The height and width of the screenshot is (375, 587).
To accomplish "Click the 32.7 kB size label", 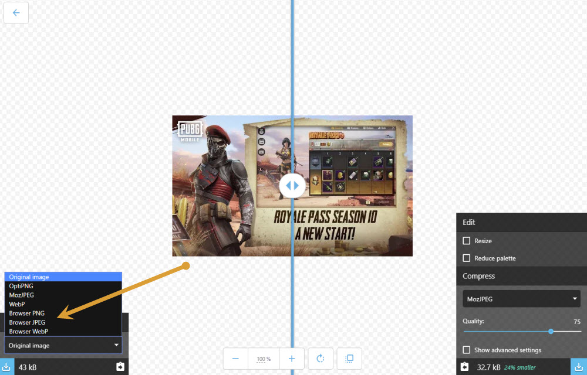I will pyautogui.click(x=488, y=367).
